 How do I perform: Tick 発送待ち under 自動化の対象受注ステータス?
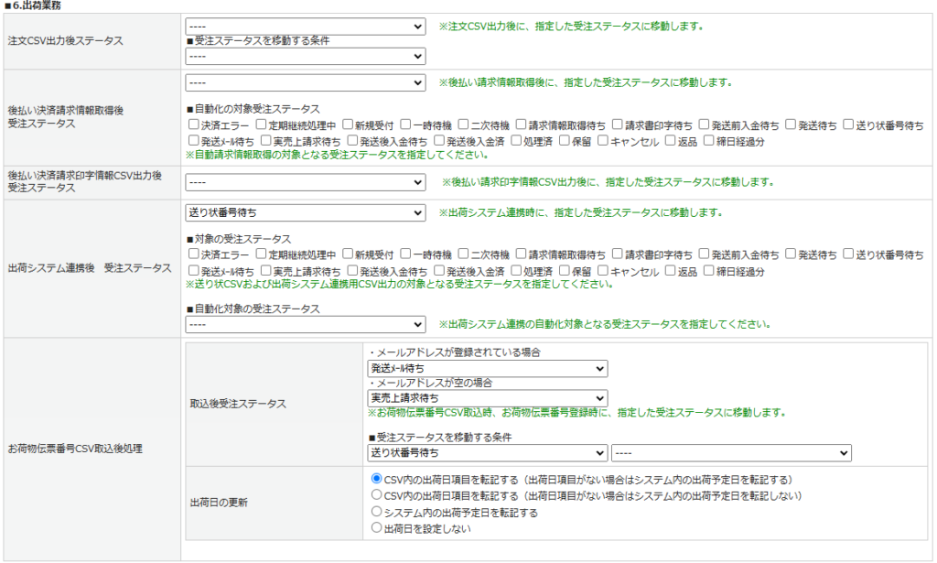pyautogui.click(x=792, y=125)
